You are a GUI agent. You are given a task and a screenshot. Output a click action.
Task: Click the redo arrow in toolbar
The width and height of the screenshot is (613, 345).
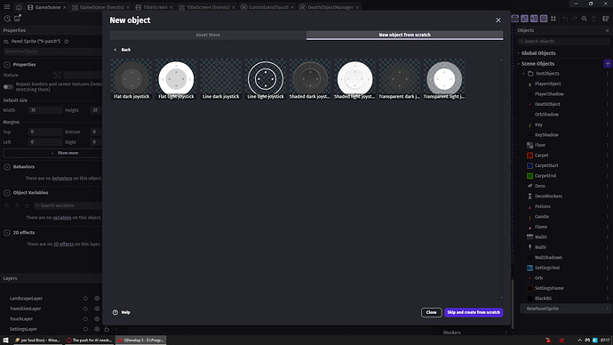click(x=574, y=19)
